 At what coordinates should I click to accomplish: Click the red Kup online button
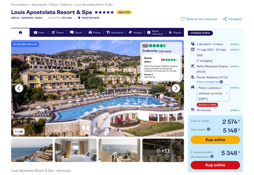pyautogui.click(x=215, y=165)
